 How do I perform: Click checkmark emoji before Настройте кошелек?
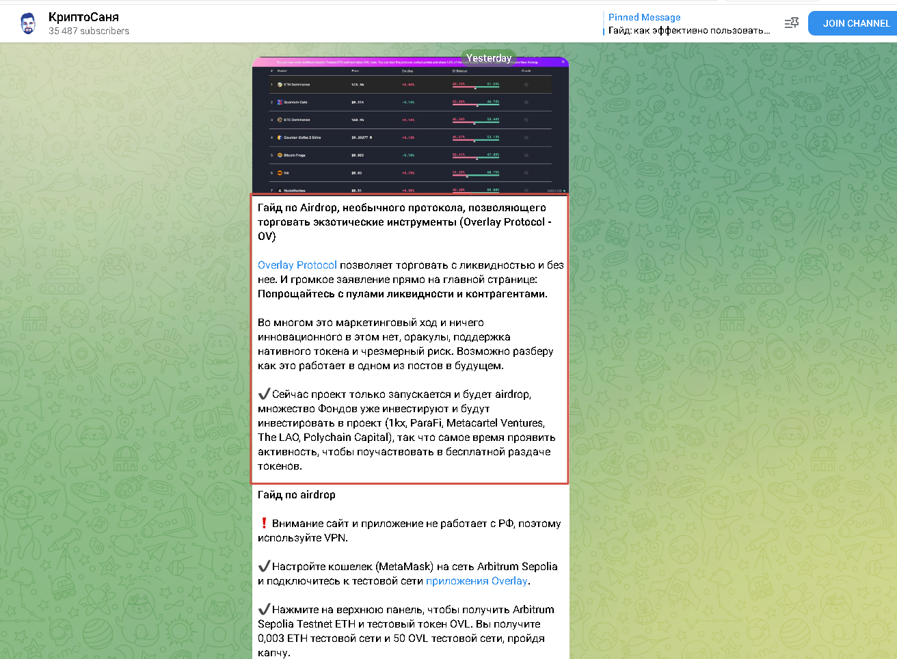point(264,567)
